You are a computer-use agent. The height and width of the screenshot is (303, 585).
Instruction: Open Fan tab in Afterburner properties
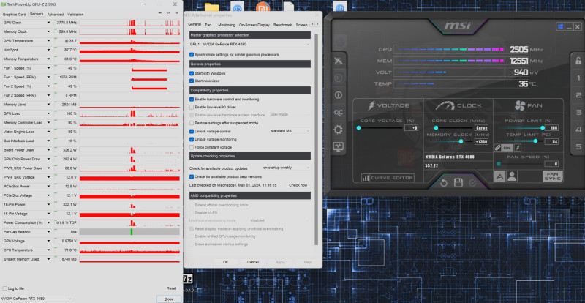coord(208,25)
